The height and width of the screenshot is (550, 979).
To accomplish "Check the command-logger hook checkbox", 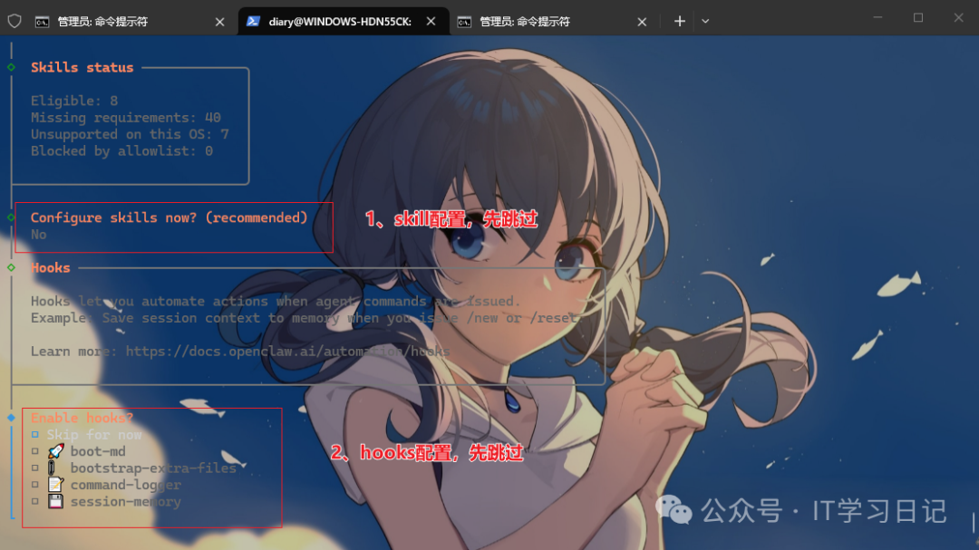I will tap(35, 485).
